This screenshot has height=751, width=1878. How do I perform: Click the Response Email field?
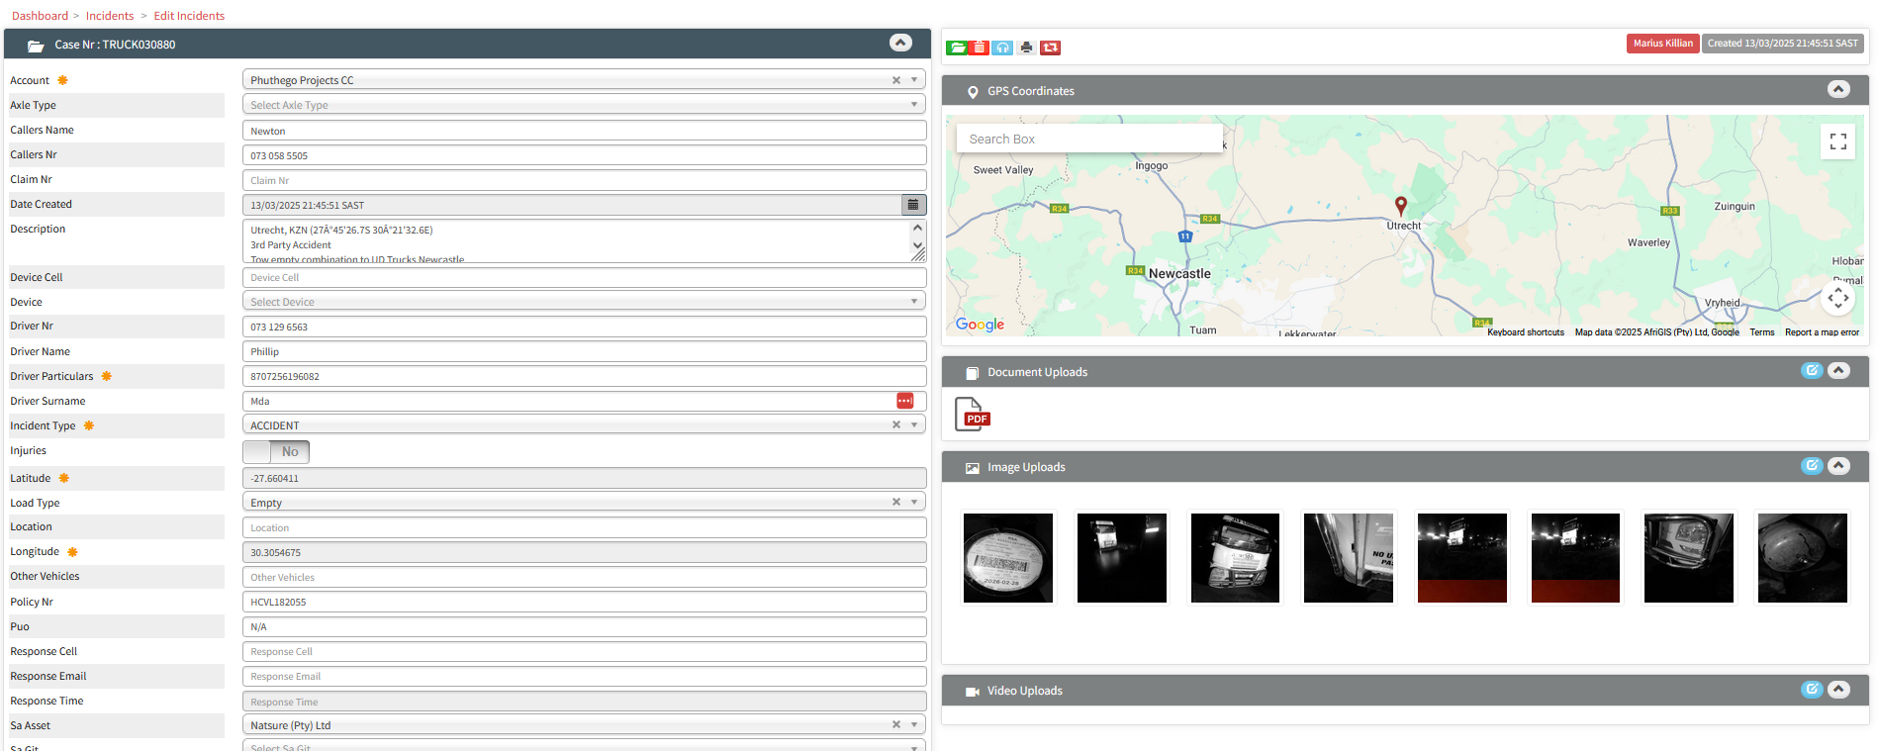point(584,676)
